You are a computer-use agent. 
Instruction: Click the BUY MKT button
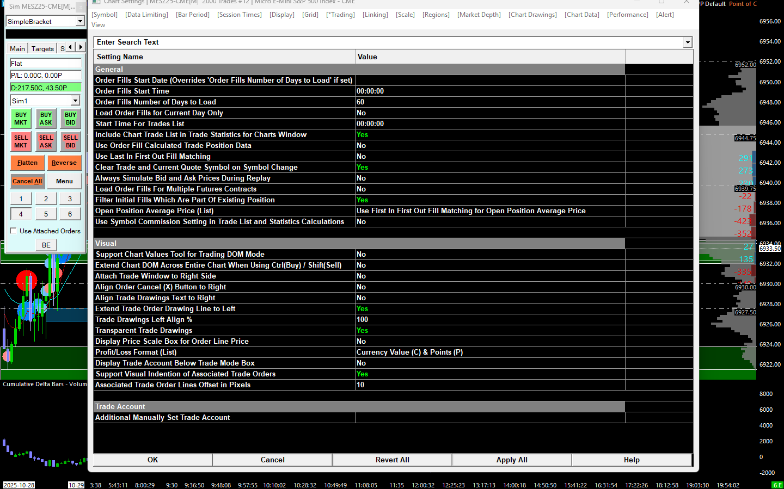(x=21, y=119)
